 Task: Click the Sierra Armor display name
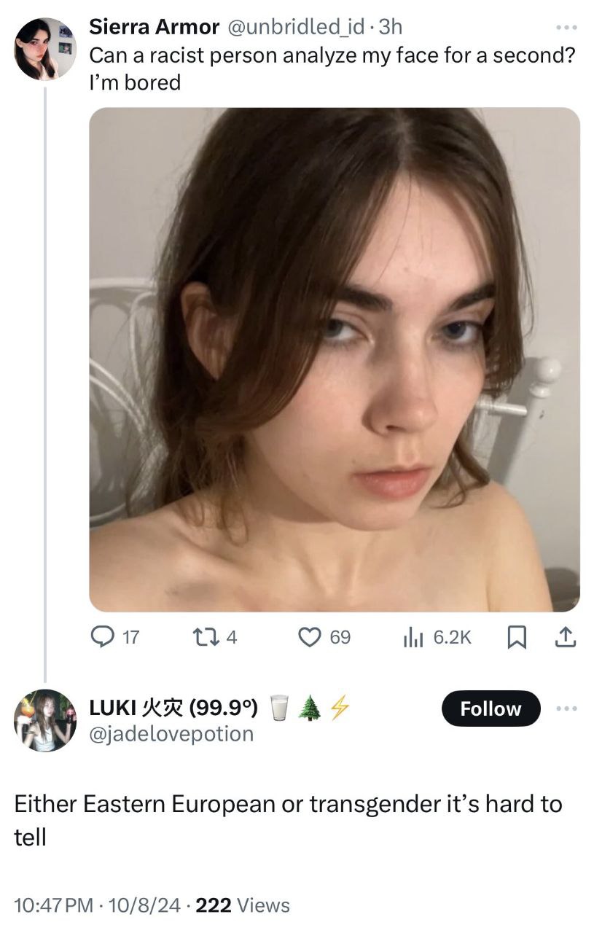[154, 27]
